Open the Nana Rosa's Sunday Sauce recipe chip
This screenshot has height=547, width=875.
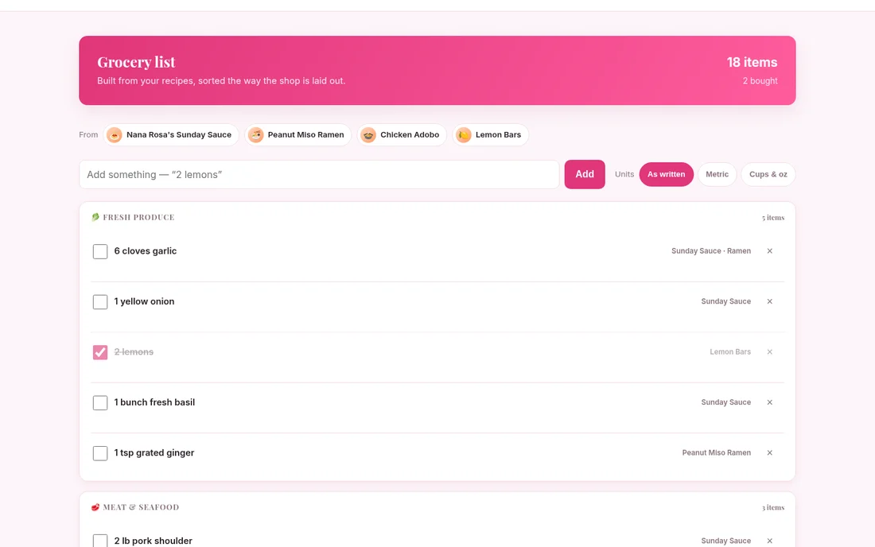[x=171, y=135]
